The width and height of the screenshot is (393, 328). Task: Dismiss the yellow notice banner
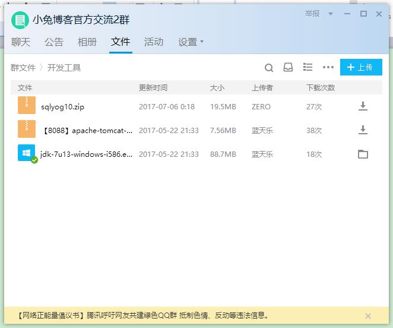(x=367, y=316)
